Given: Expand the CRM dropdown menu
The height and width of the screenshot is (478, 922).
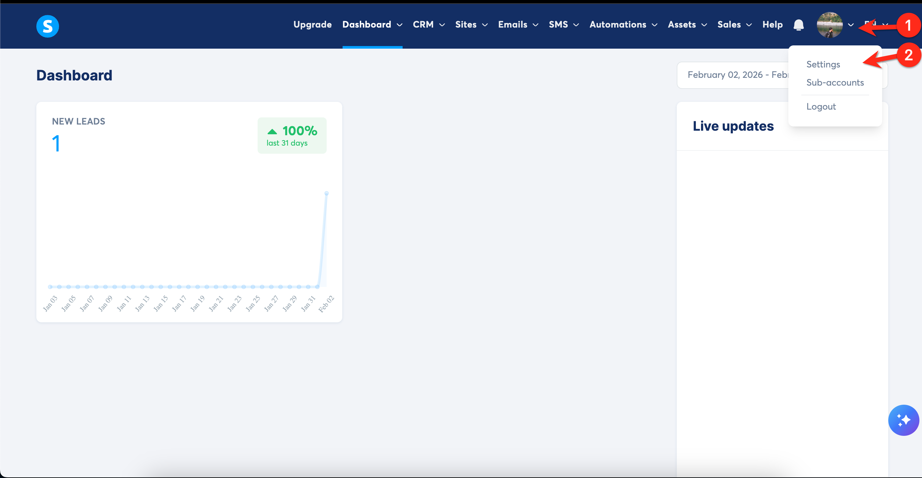Looking at the screenshot, I should click(429, 25).
